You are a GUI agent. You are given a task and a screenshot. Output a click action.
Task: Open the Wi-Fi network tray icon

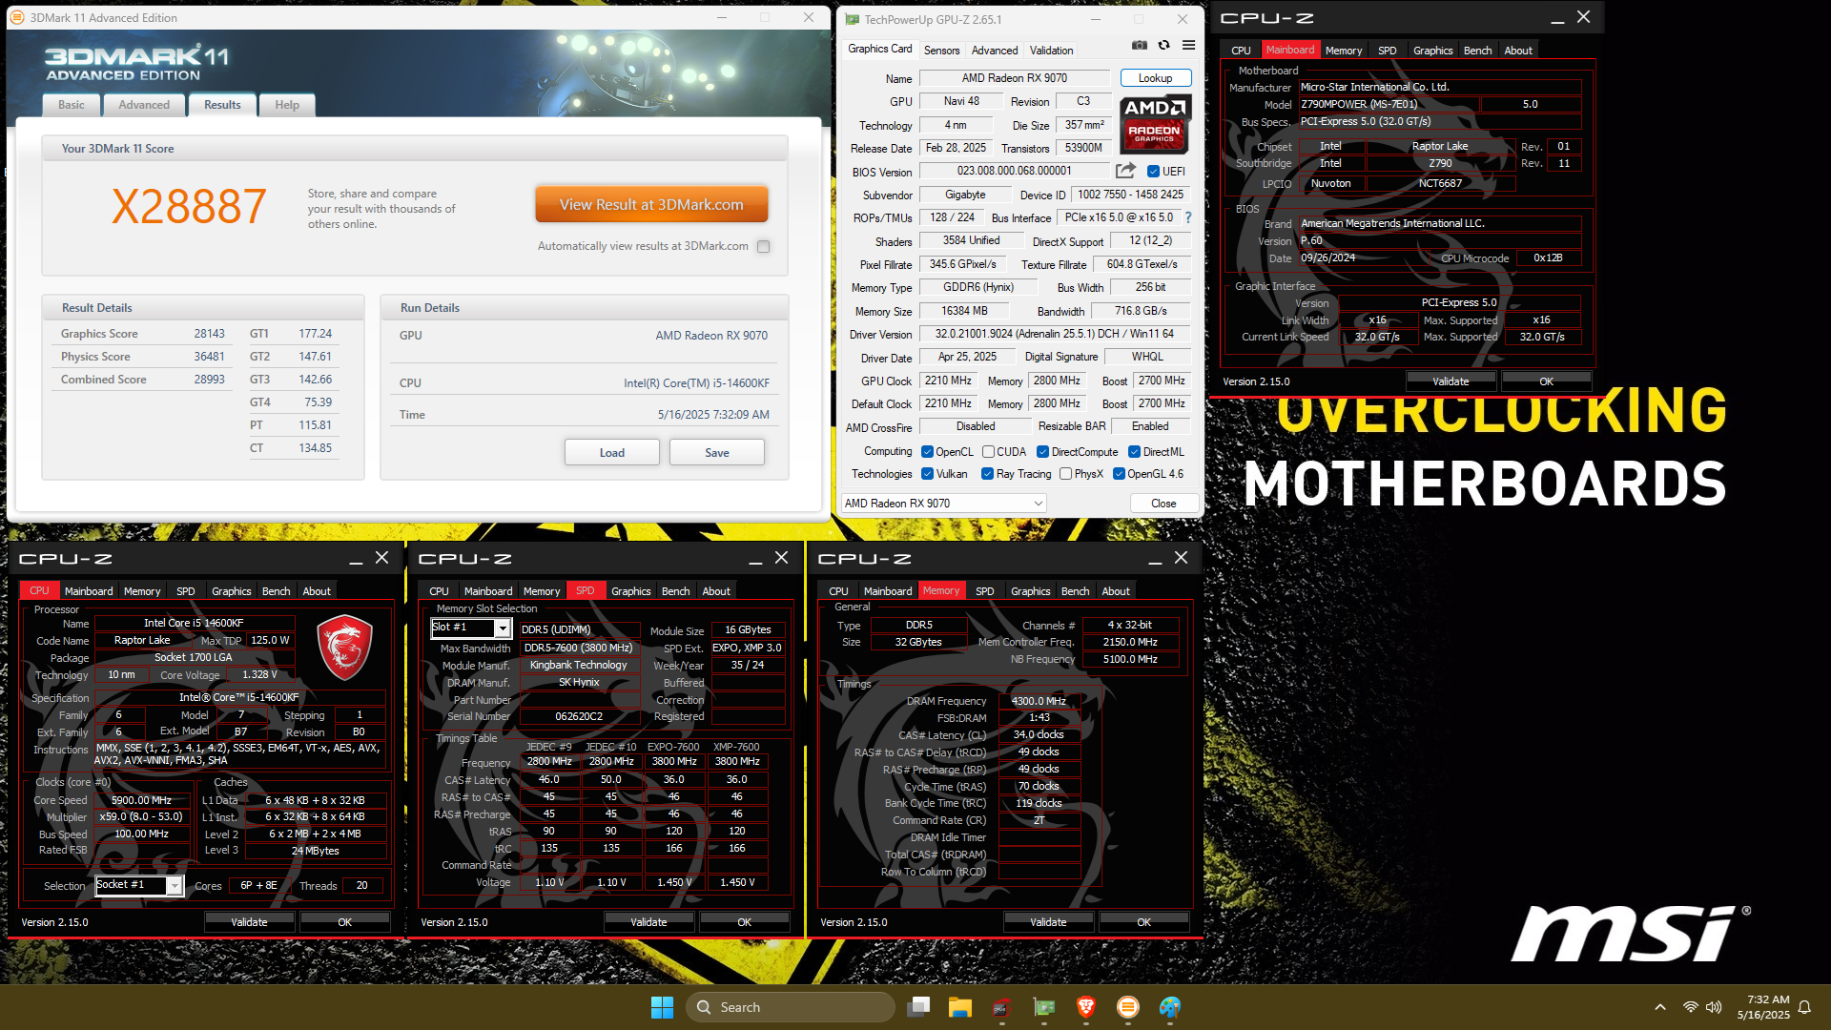click(x=1691, y=1007)
